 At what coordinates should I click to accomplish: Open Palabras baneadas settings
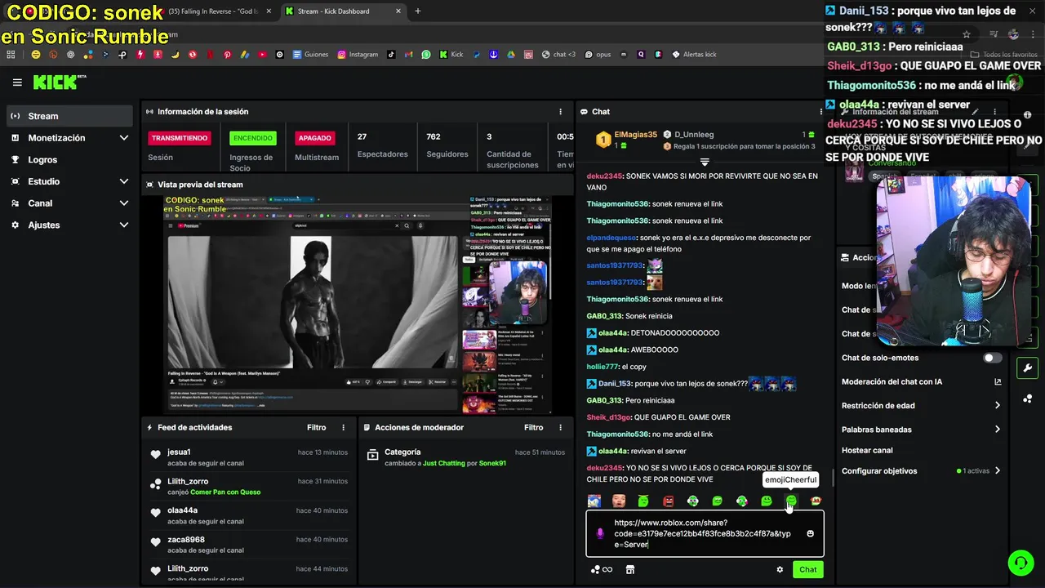click(x=921, y=429)
